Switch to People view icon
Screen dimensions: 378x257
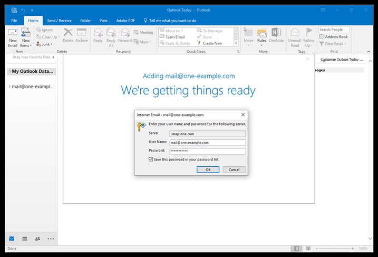37,239
